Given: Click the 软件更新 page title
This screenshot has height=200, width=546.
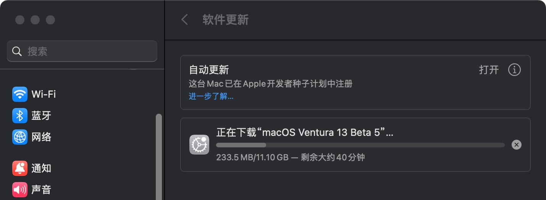Looking at the screenshot, I should pos(226,20).
